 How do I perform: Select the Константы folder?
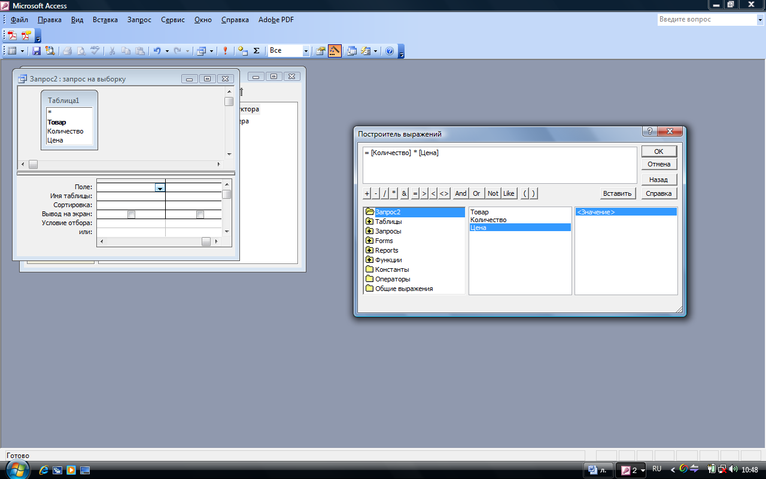click(392, 269)
